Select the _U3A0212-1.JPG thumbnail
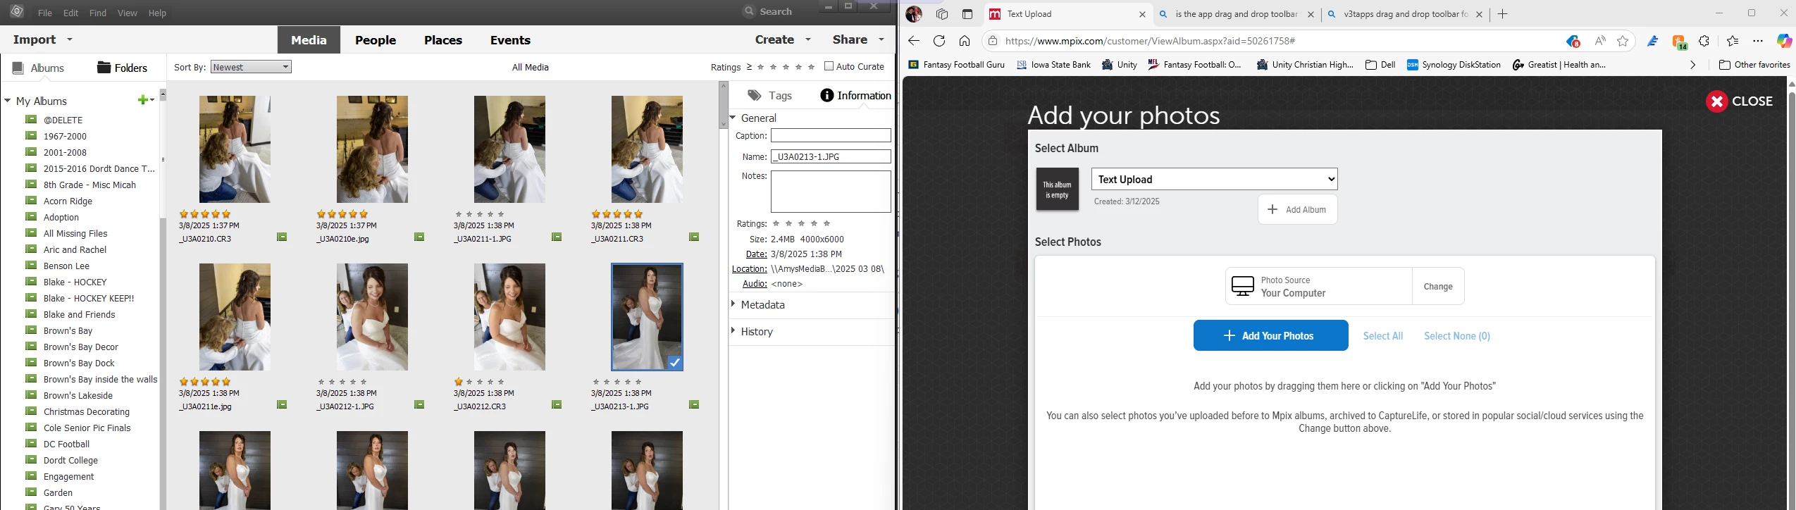 pyautogui.click(x=372, y=317)
